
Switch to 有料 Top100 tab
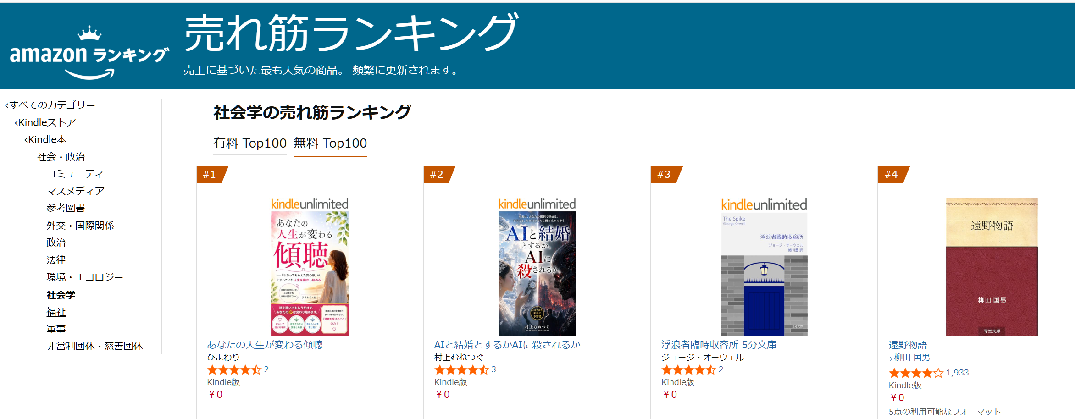(250, 143)
